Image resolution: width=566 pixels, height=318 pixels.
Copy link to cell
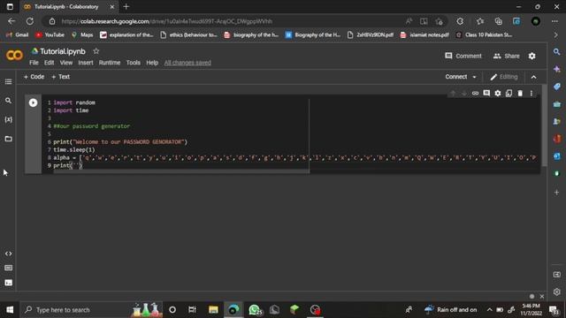coord(475,94)
